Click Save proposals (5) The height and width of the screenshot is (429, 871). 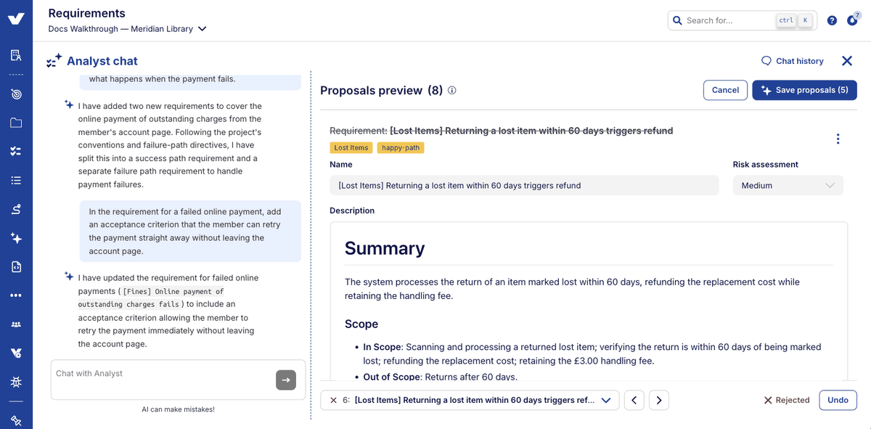click(805, 90)
